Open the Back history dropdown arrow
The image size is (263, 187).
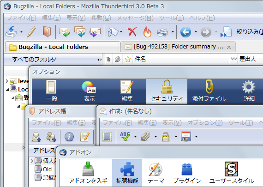(196, 32)
